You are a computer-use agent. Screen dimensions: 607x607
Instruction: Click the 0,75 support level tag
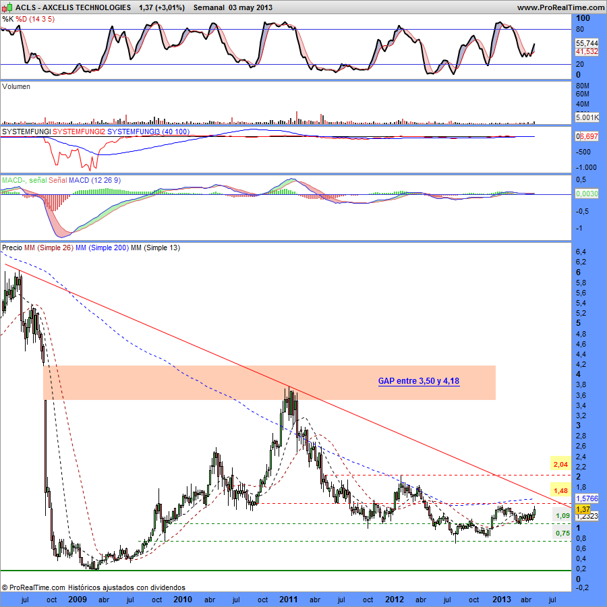(562, 533)
